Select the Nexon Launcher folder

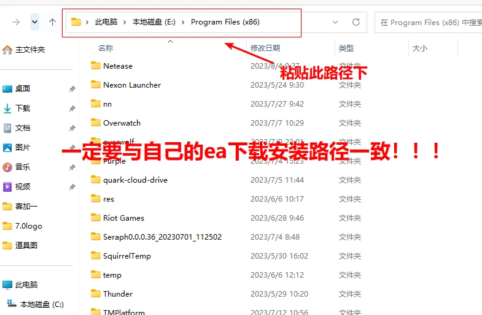[x=131, y=85]
